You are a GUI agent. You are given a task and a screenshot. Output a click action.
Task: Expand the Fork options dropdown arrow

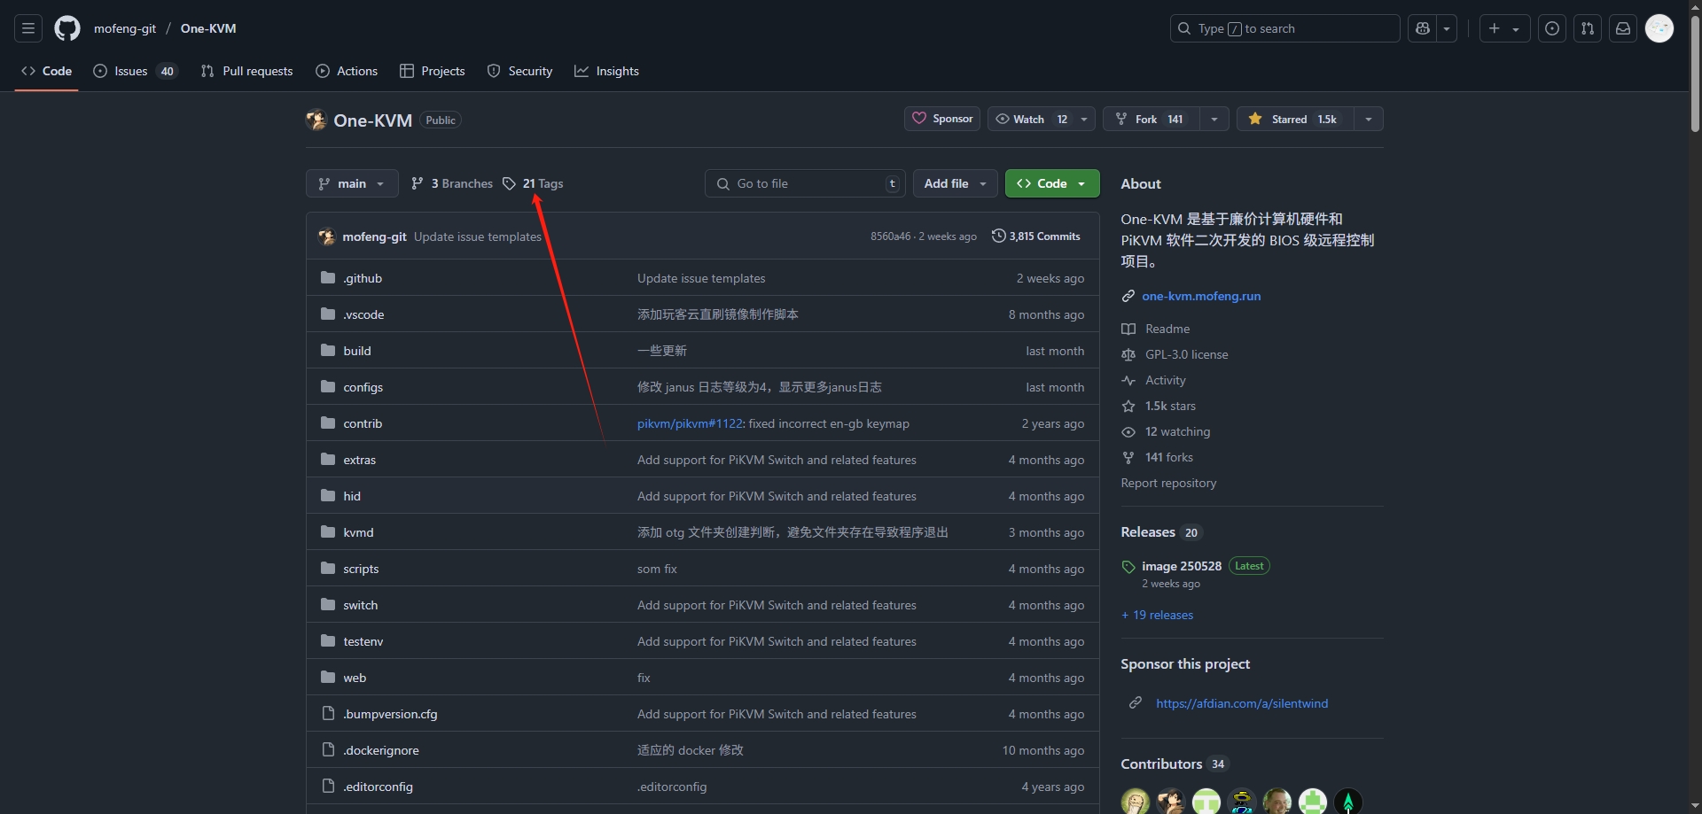[1214, 119]
